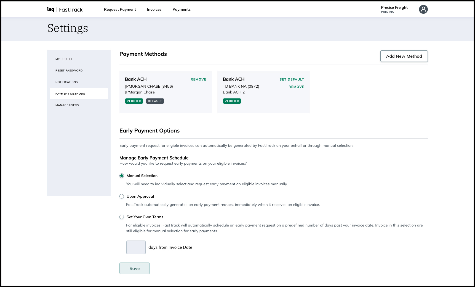The height and width of the screenshot is (287, 475).
Task: Select the Upon Approval radio button
Action: (x=122, y=196)
